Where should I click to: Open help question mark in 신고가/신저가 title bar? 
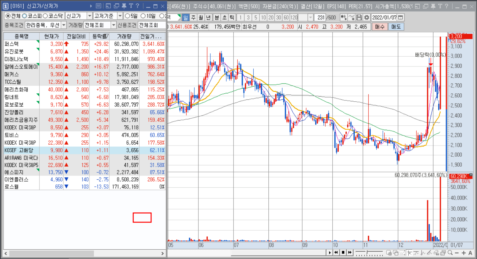pos(137,6)
